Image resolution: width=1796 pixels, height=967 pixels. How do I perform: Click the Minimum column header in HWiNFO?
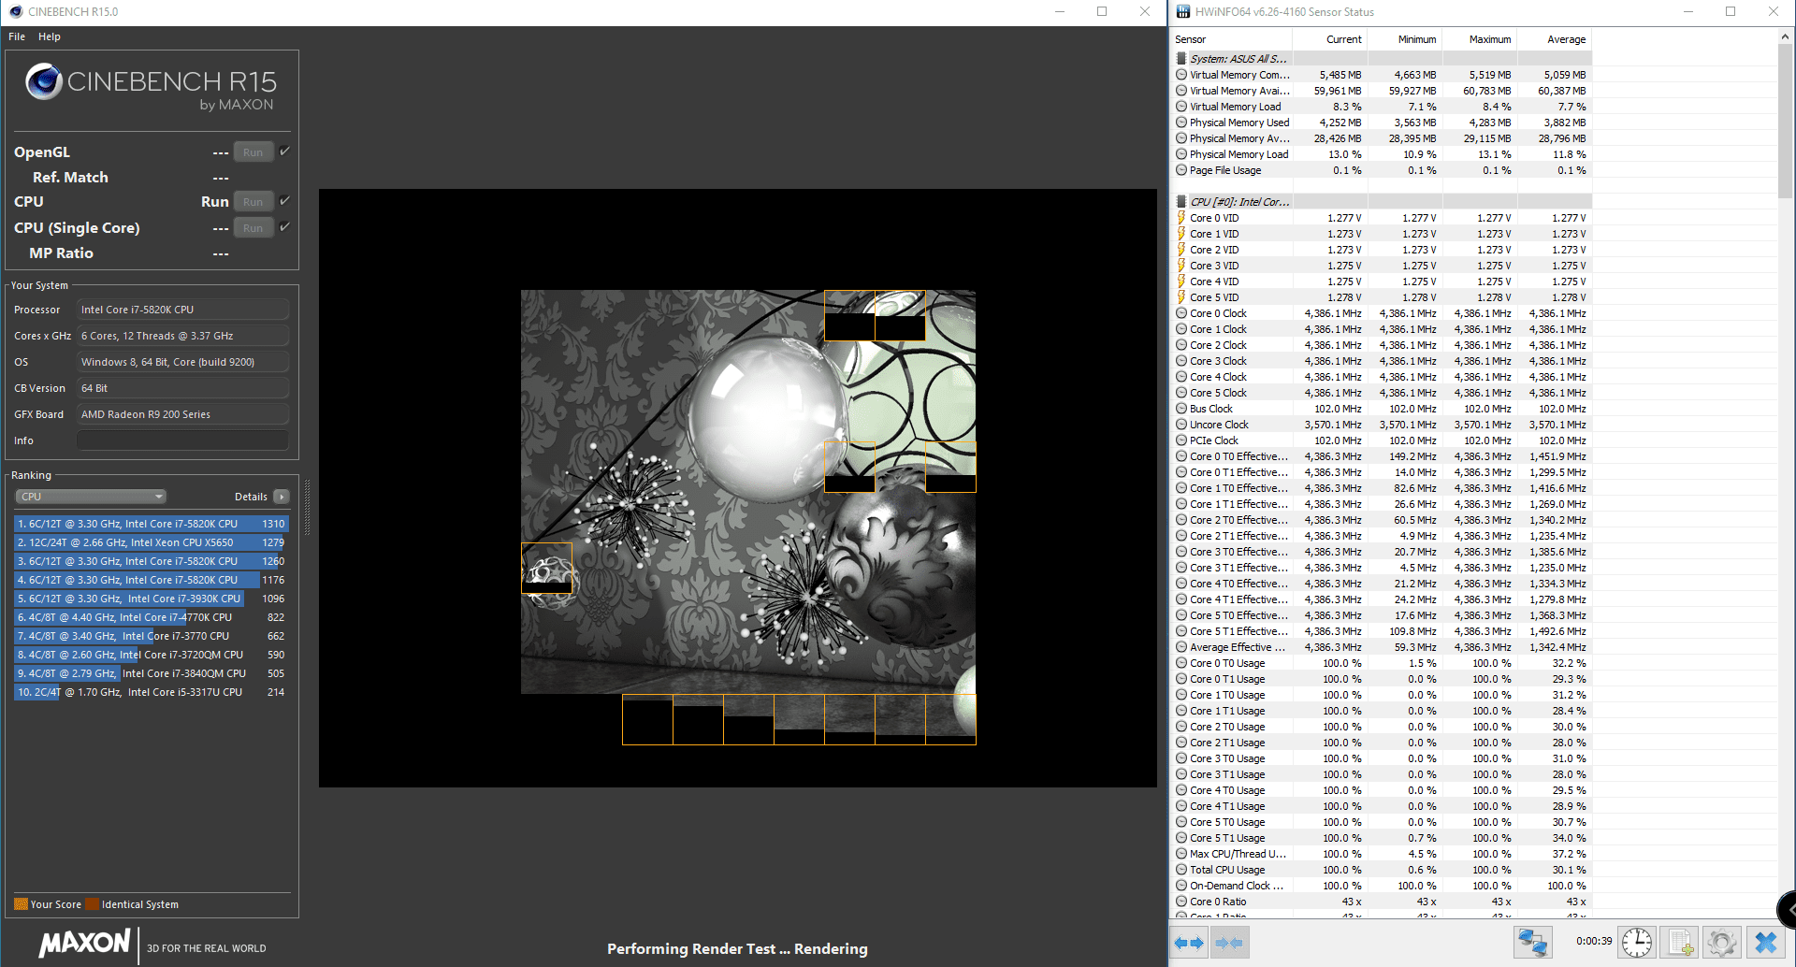1404,39
